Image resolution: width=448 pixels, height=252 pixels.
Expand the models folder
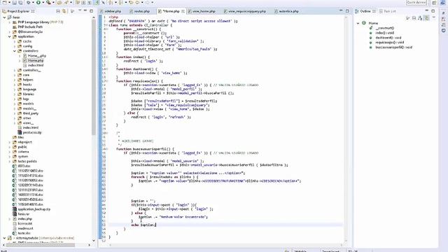[15, 104]
